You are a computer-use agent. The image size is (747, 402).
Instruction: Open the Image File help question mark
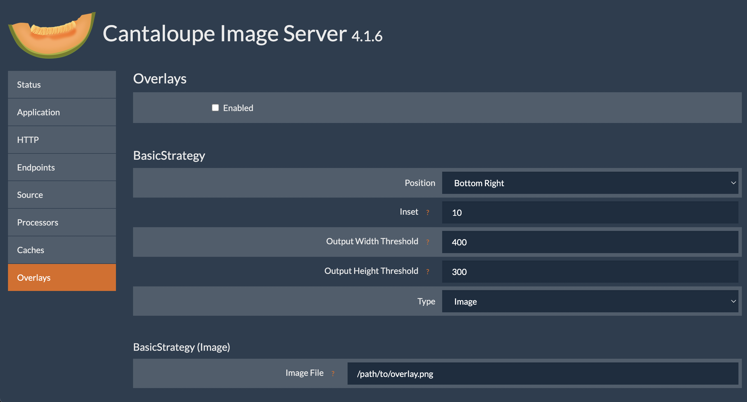[333, 374]
